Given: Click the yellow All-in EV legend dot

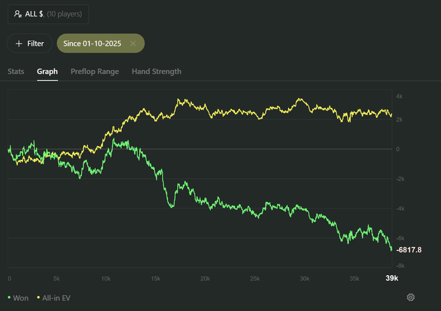Looking at the screenshot, I should click(39, 297).
